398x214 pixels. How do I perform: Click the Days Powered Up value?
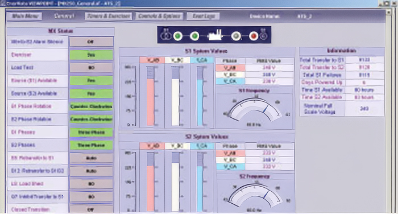coord(364,83)
